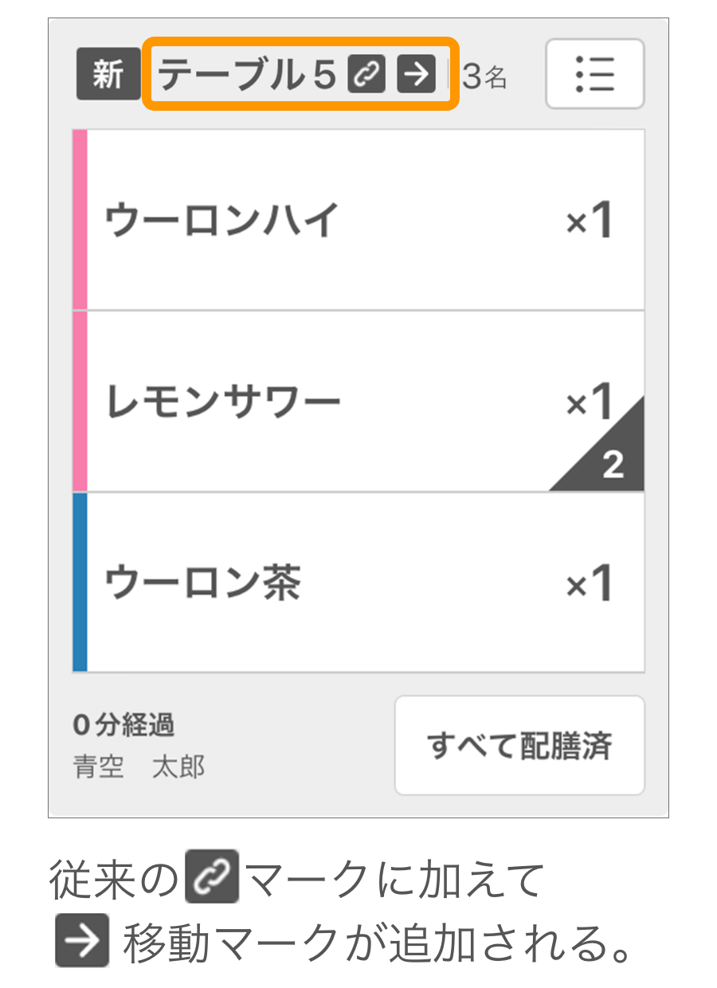The width and height of the screenshot is (717, 988).
Task: Click the staff name 青空 太郎
Action: [x=139, y=767]
